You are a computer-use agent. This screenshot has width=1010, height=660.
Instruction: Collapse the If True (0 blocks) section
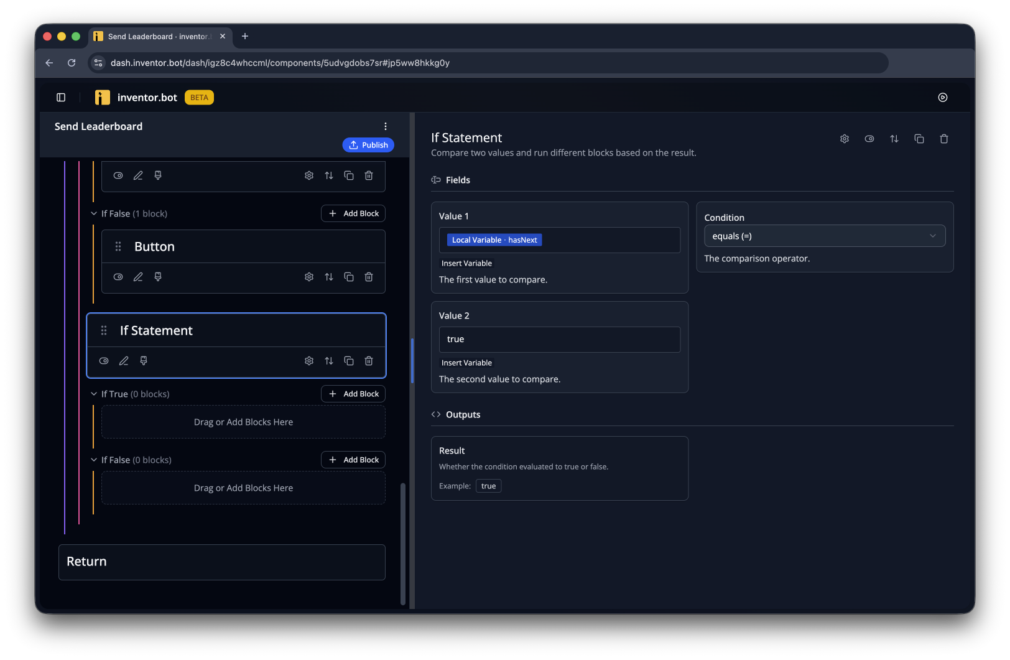[94, 394]
